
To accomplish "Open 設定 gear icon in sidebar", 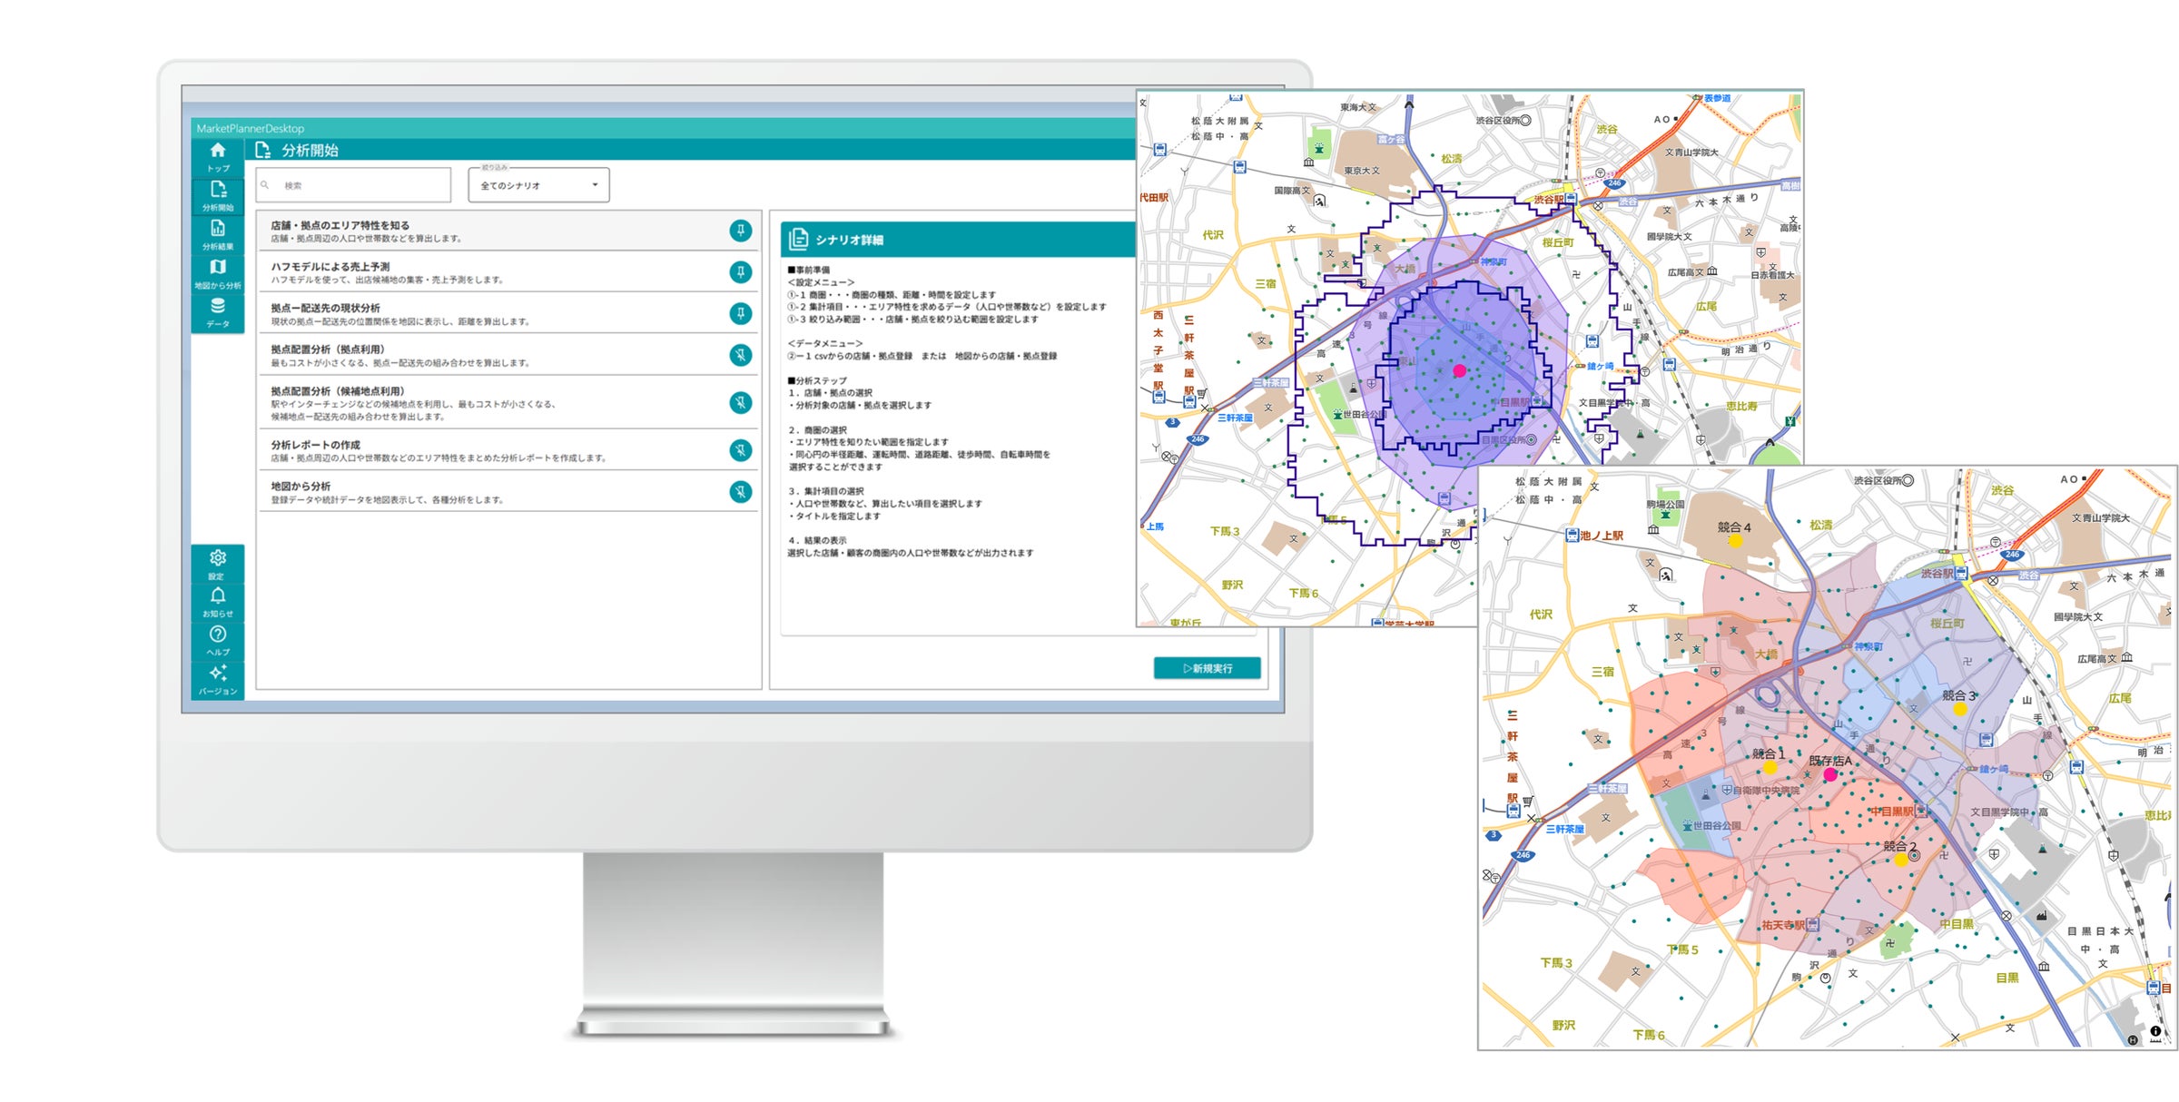I will click(218, 558).
